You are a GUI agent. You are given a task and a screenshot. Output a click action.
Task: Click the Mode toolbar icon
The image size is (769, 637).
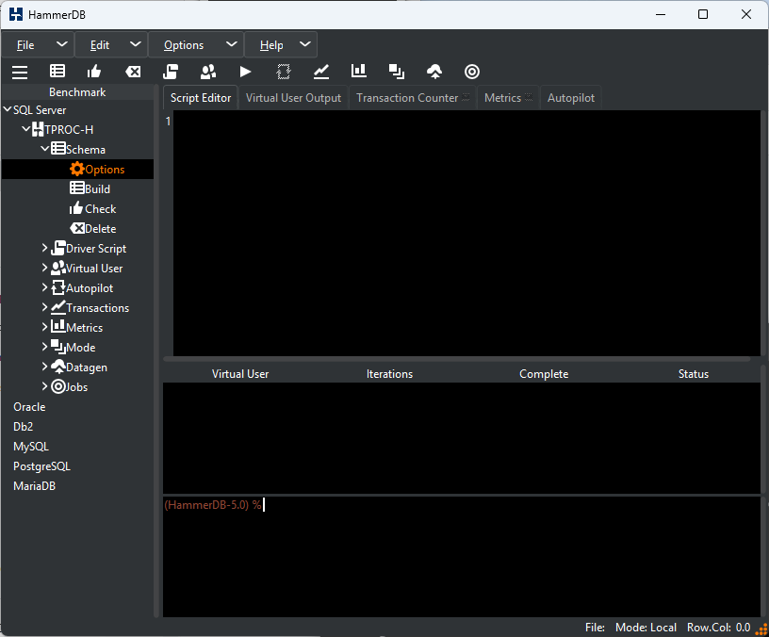click(x=396, y=72)
